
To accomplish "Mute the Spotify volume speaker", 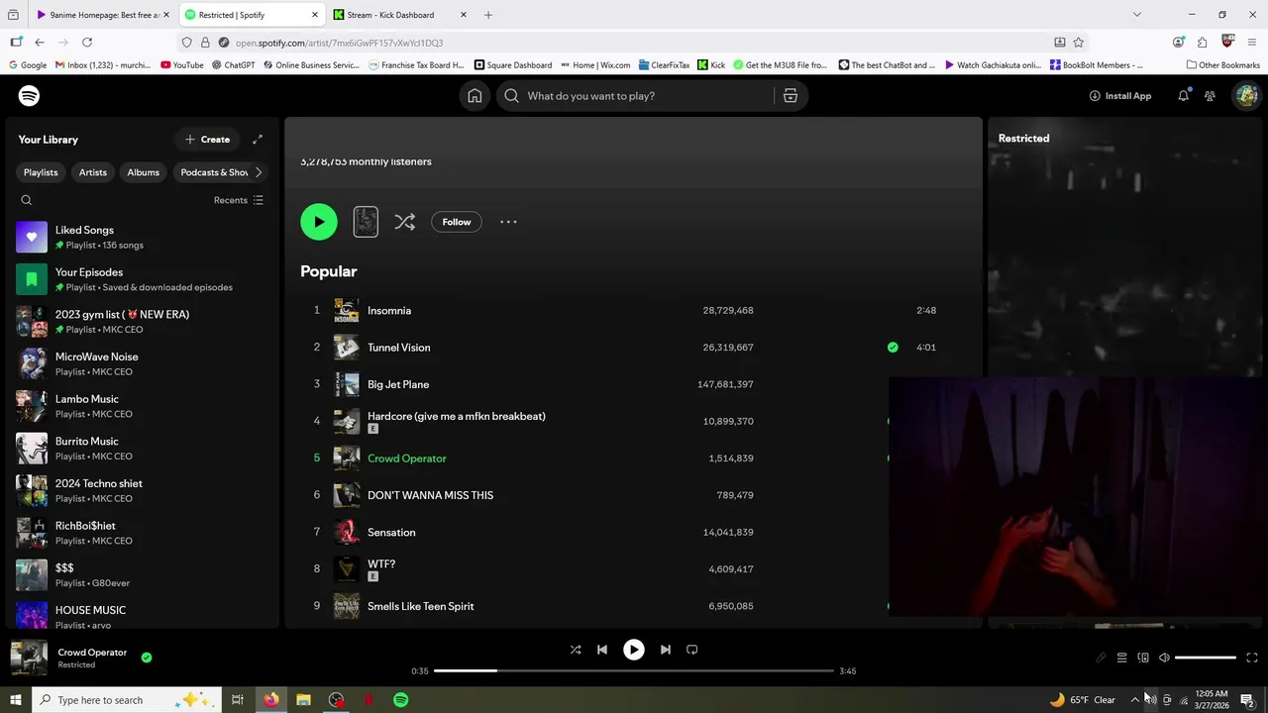I will (x=1164, y=658).
